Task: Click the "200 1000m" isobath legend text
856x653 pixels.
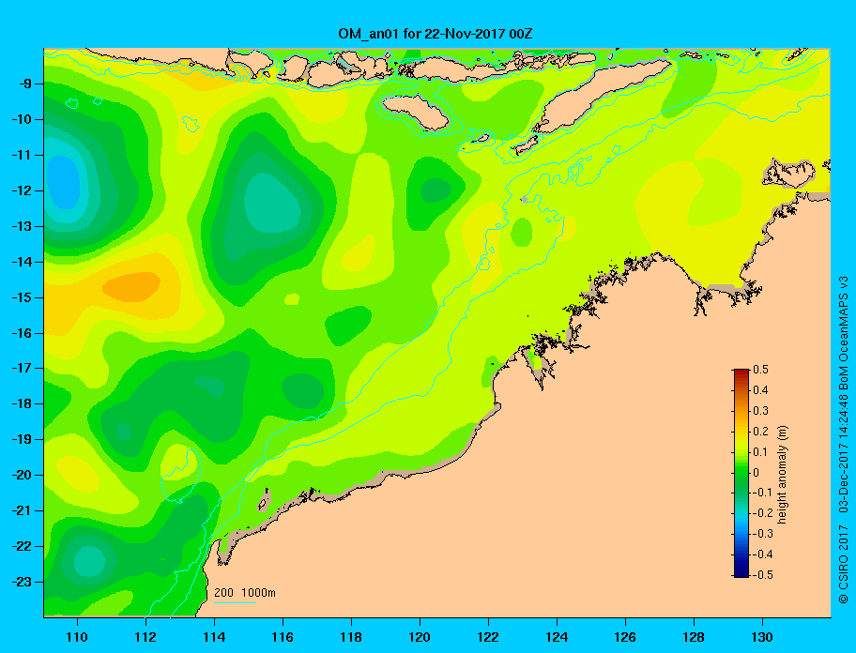Action: tap(245, 593)
